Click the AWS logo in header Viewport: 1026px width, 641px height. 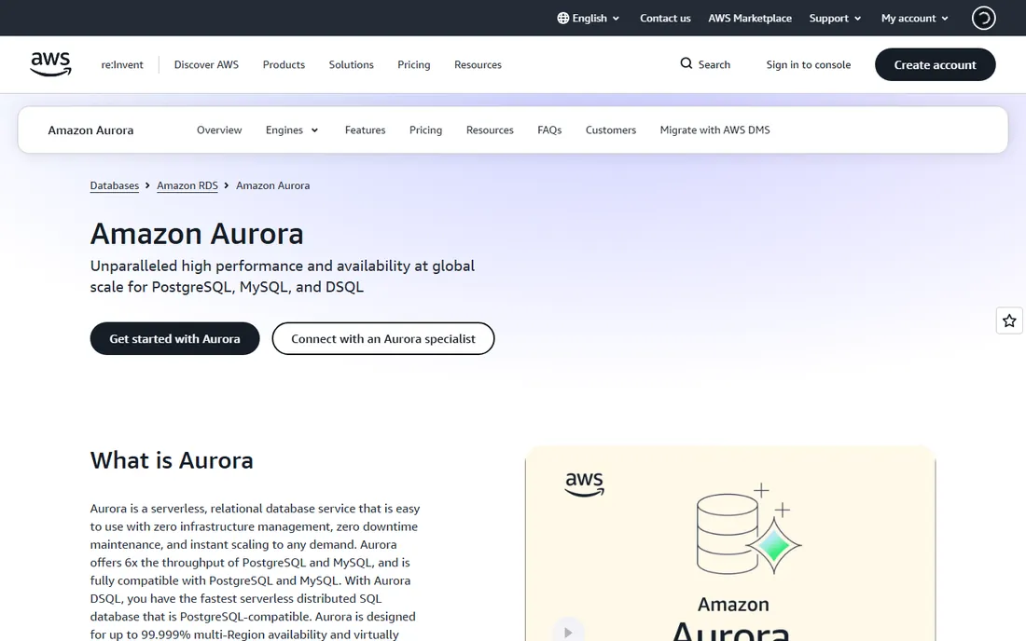pyautogui.click(x=51, y=64)
